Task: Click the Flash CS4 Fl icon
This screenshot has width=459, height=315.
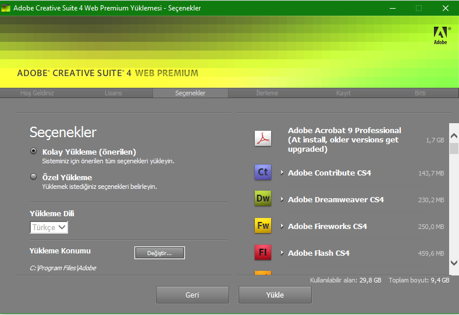Action: click(263, 252)
